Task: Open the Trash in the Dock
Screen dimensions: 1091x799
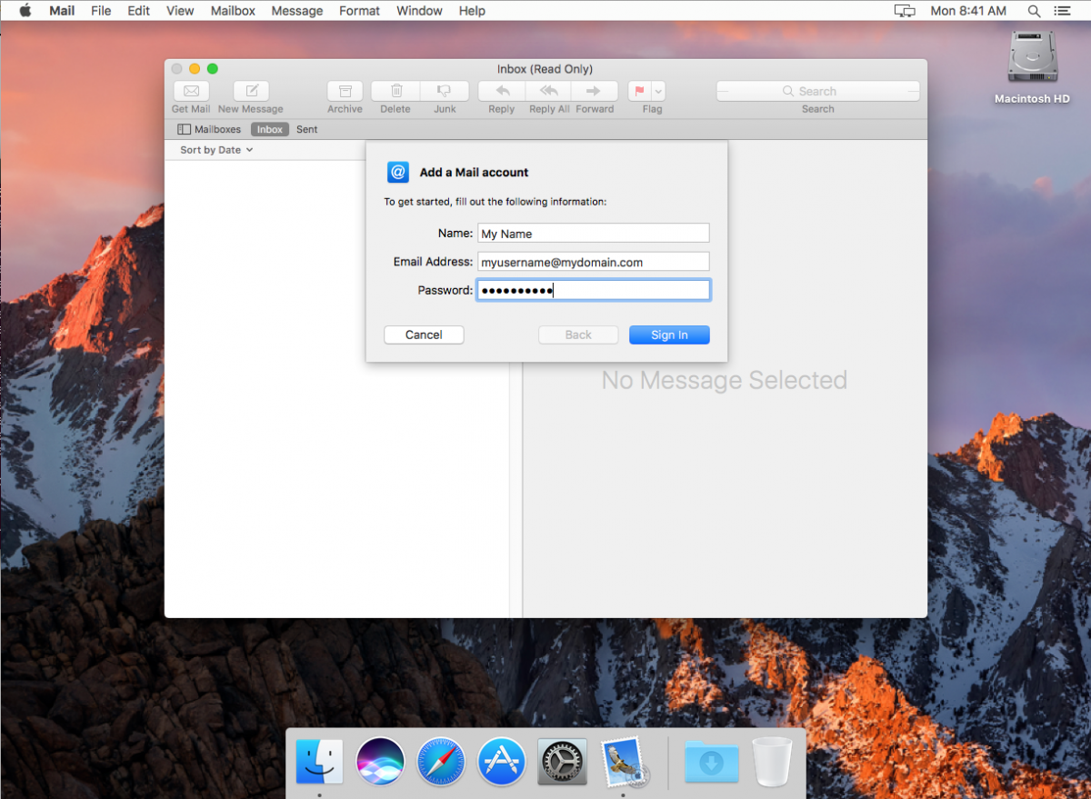Action: coord(772,762)
